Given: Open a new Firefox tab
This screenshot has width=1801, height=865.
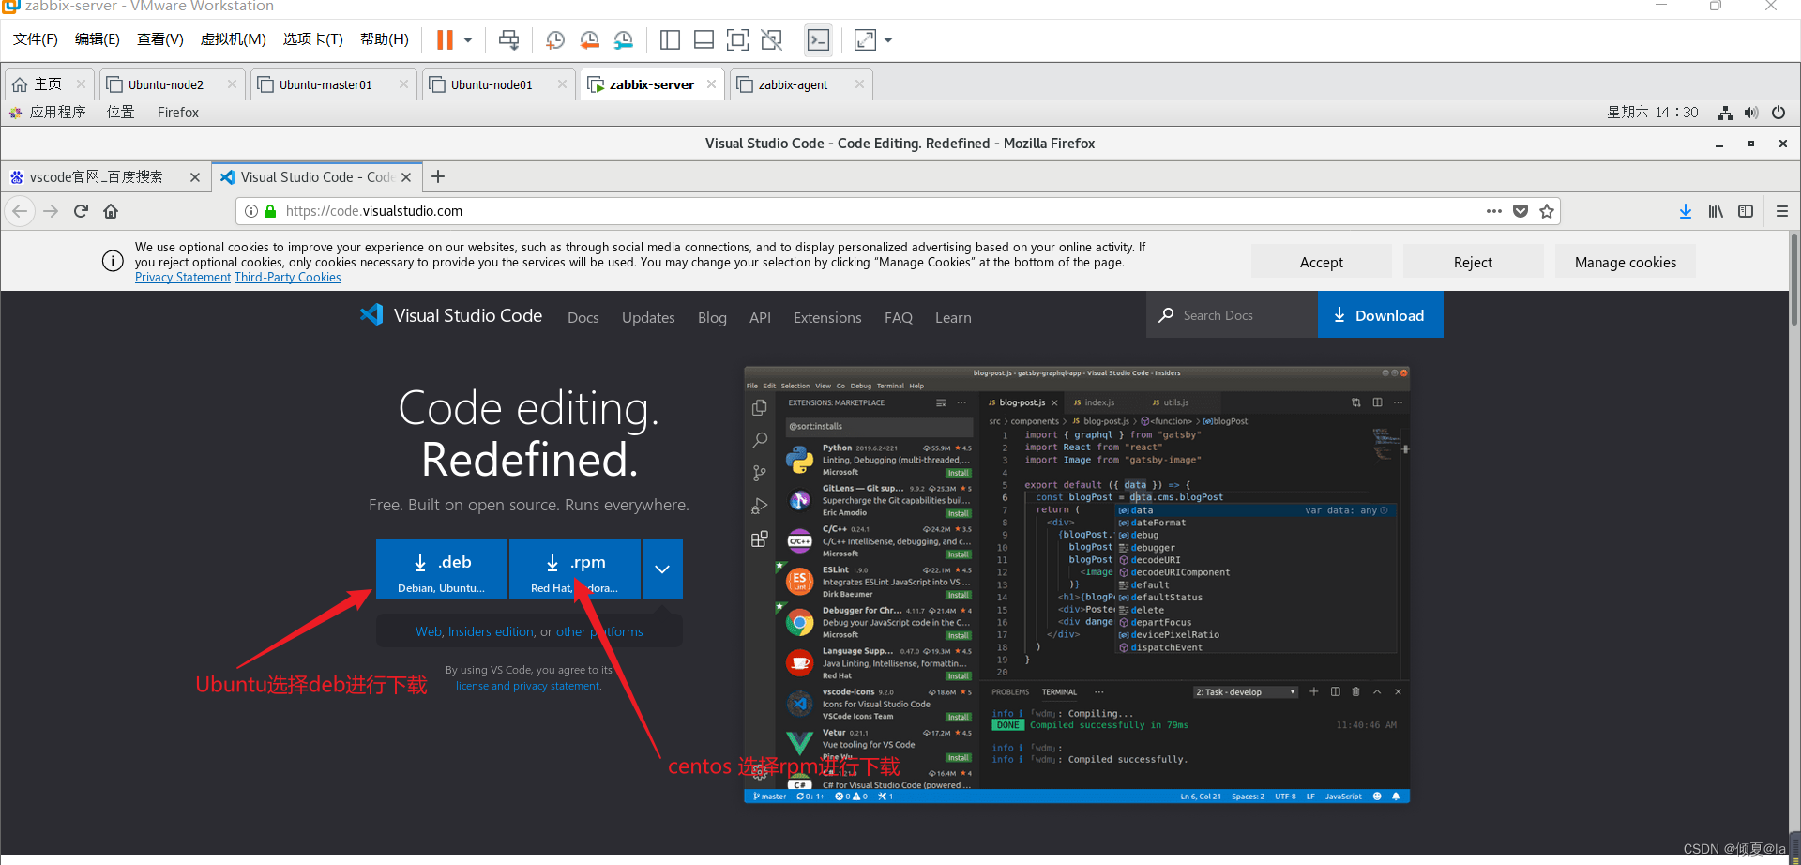Looking at the screenshot, I should (x=438, y=176).
